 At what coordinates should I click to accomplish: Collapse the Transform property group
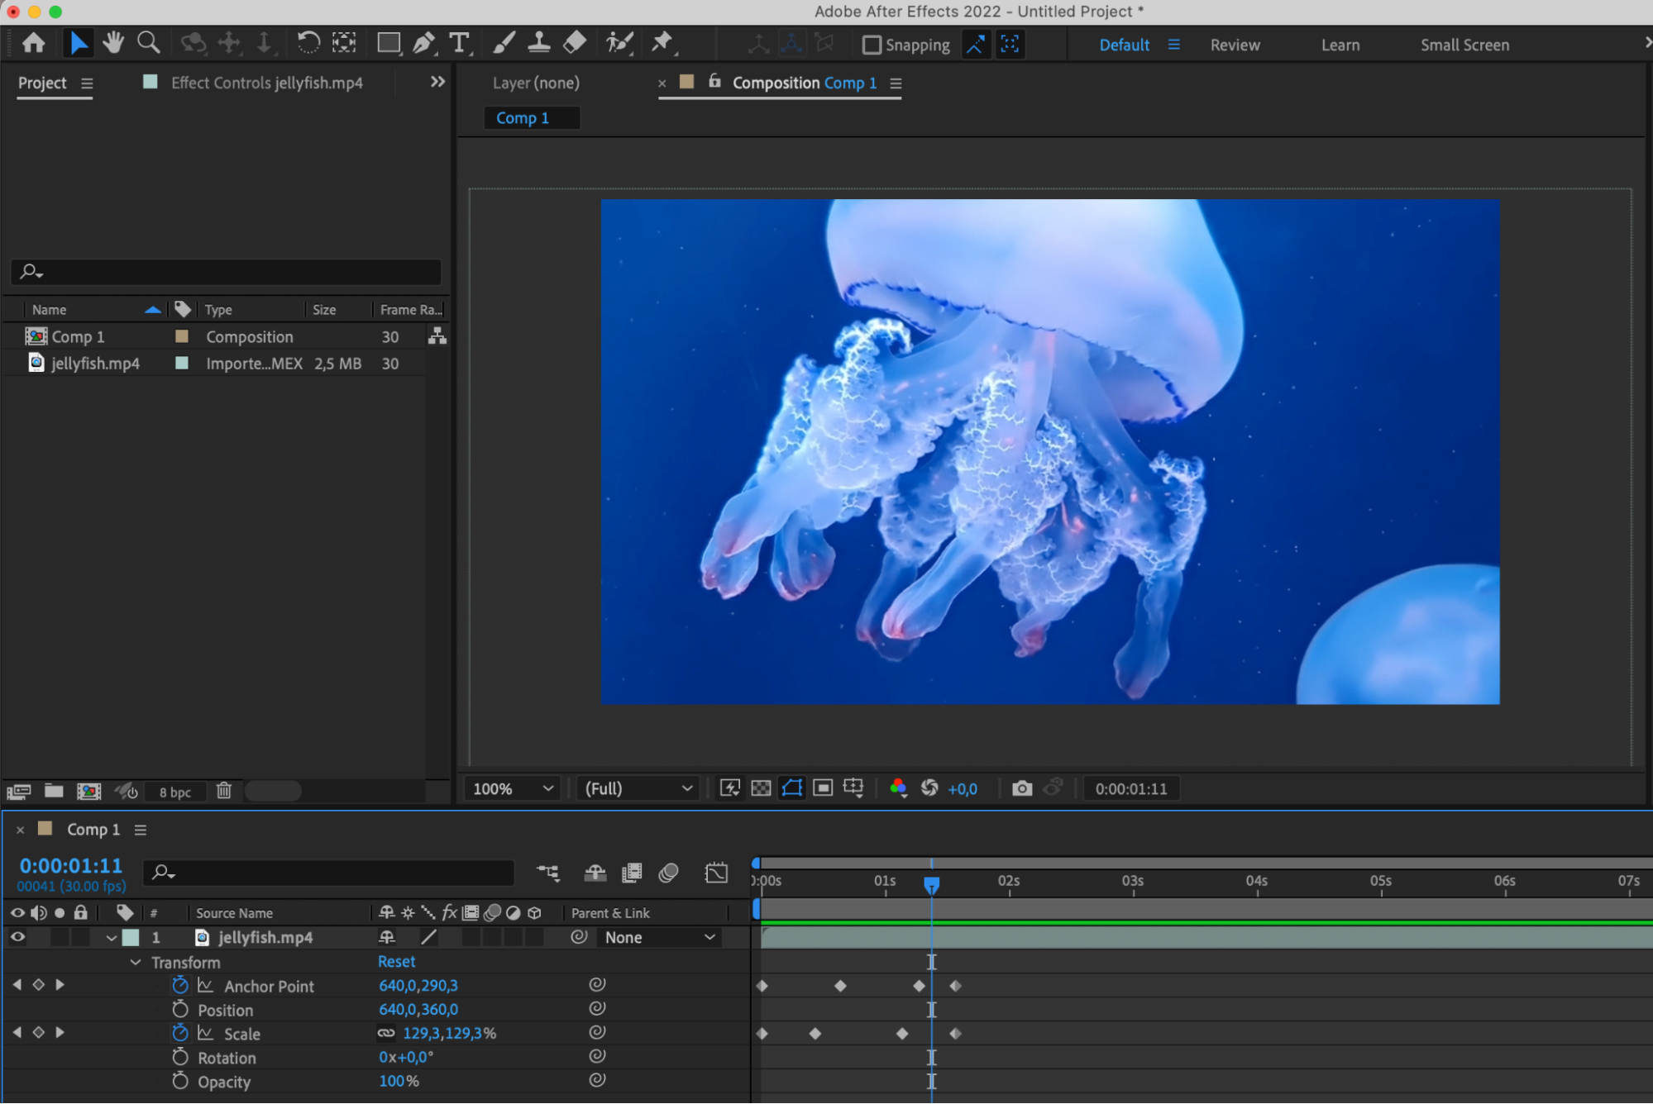pos(136,963)
